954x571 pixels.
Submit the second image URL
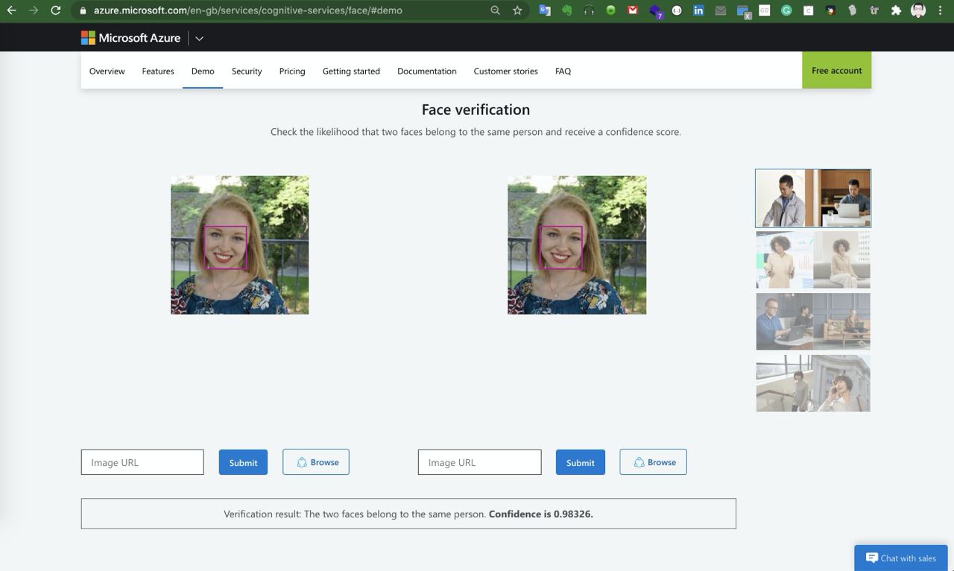pos(580,462)
